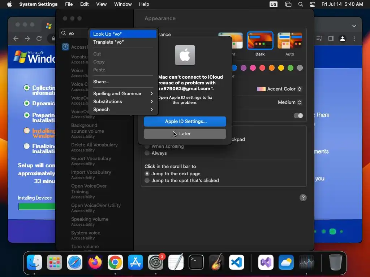Expand Spelling and Grammar submenu

[x=123, y=93]
